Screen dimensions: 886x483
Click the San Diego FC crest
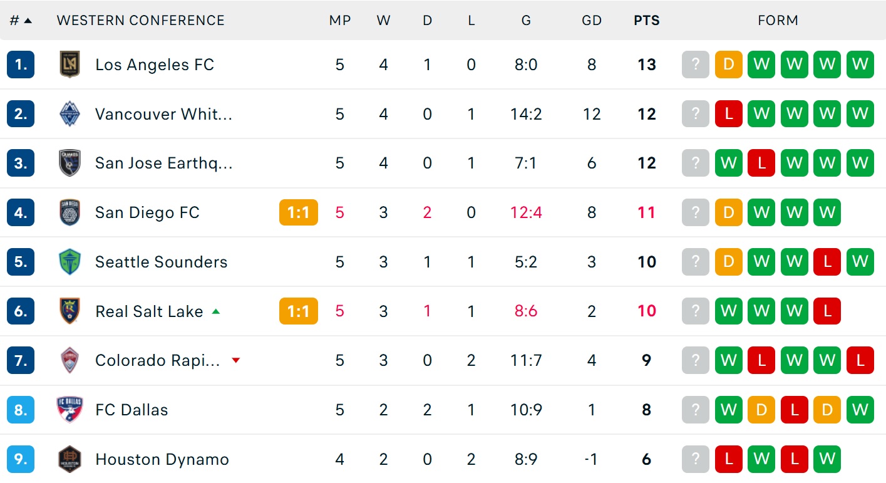(x=70, y=212)
